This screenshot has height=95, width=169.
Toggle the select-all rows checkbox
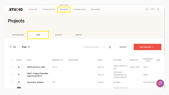point(12,60)
